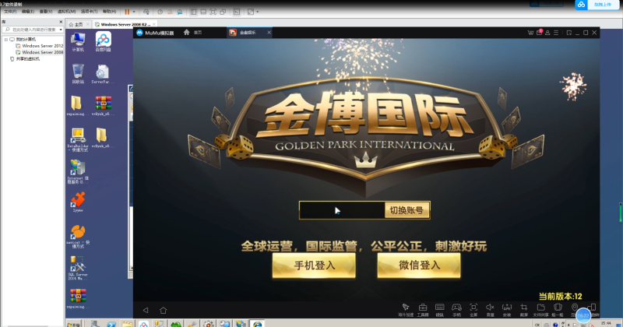Click the MuMu user account icon
The height and width of the screenshot is (327, 623).
click(x=547, y=33)
